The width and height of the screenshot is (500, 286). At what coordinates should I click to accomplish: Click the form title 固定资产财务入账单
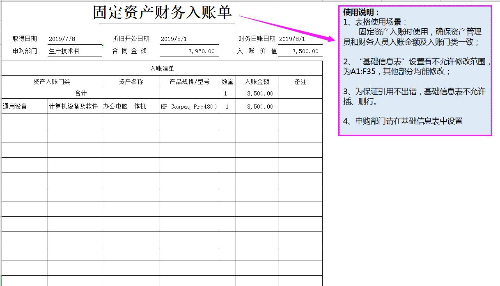[x=164, y=13]
